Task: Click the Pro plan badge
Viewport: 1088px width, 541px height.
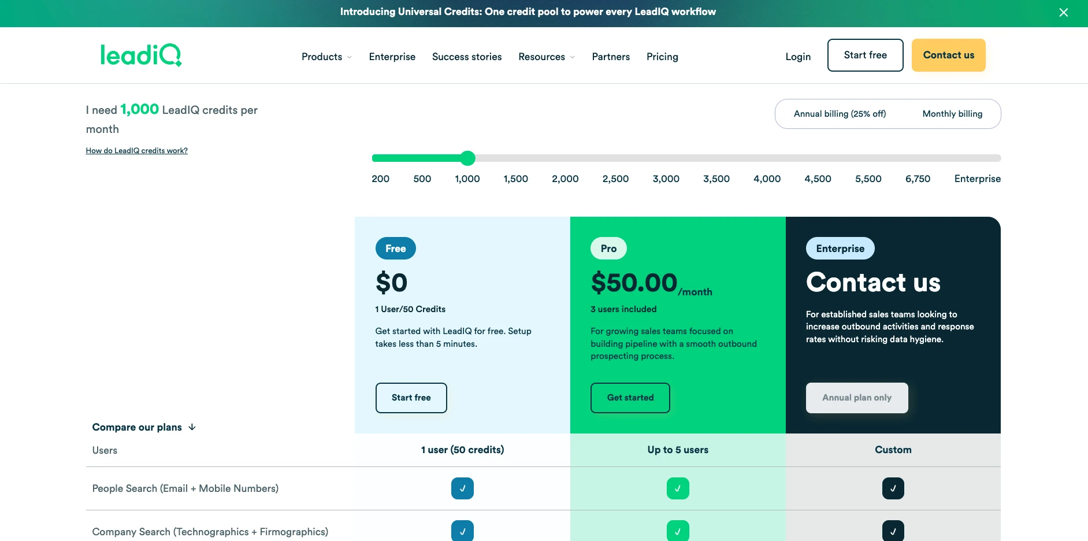Action: 608,249
